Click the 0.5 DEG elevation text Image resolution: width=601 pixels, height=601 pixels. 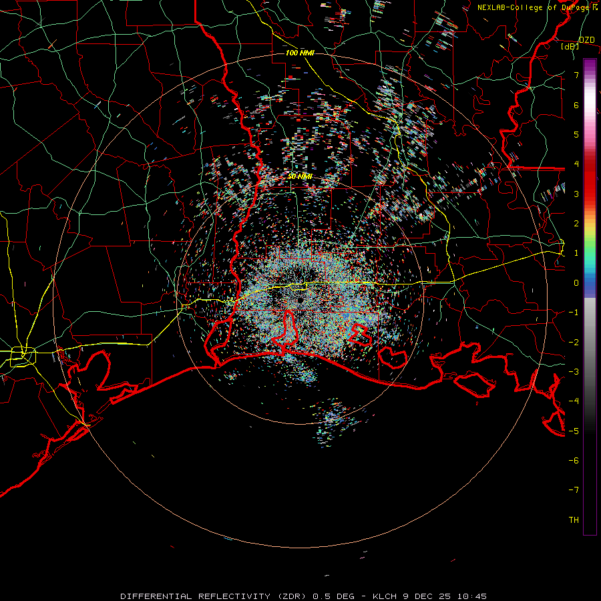(334, 596)
